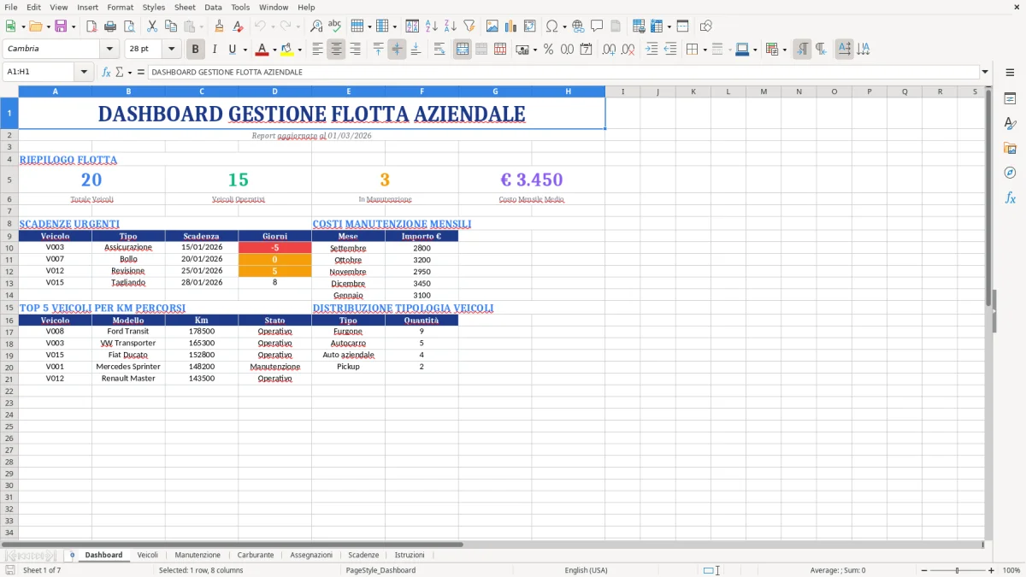Insert a chart into the sheet

512,25
